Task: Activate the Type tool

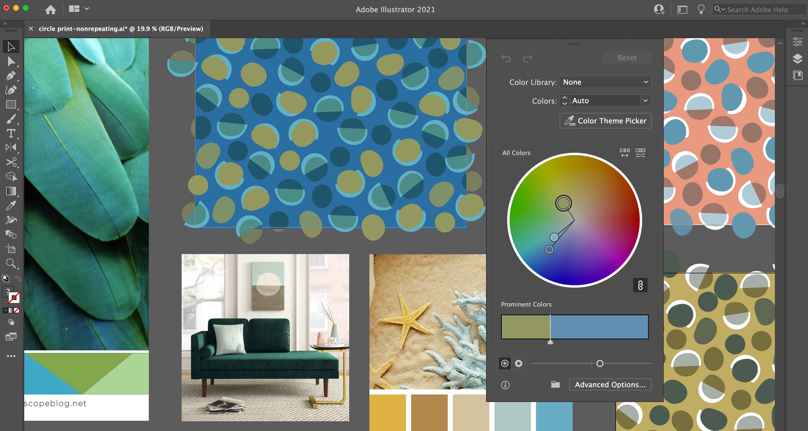Action: tap(11, 132)
